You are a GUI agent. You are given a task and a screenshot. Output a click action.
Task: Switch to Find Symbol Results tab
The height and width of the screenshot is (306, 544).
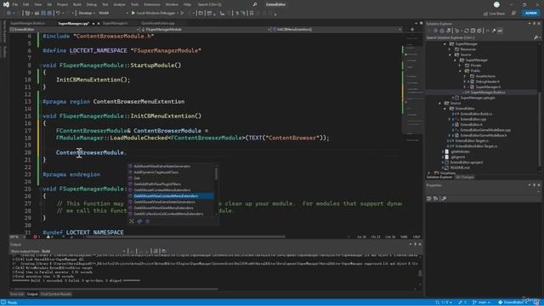point(56,294)
